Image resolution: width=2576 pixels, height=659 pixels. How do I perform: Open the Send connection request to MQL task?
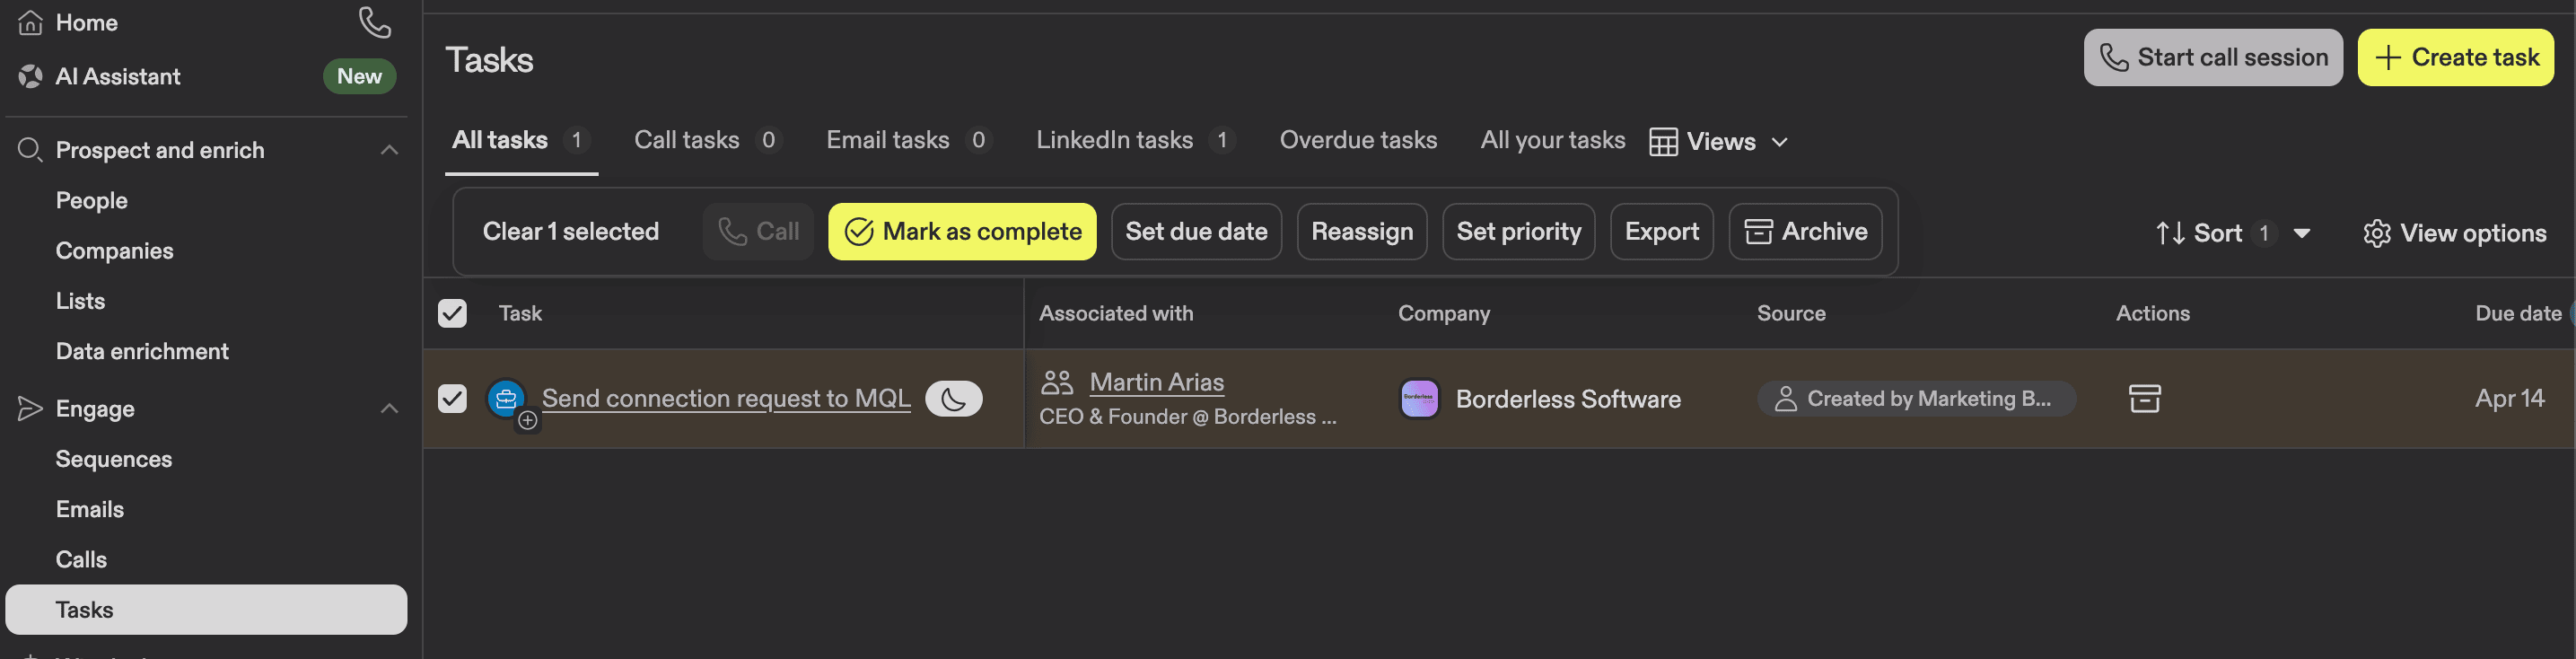tap(726, 399)
